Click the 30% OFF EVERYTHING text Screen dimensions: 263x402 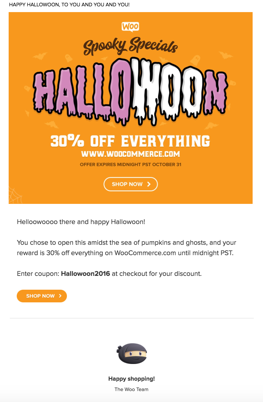(x=130, y=141)
